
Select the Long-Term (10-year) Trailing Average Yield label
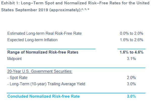46,84
